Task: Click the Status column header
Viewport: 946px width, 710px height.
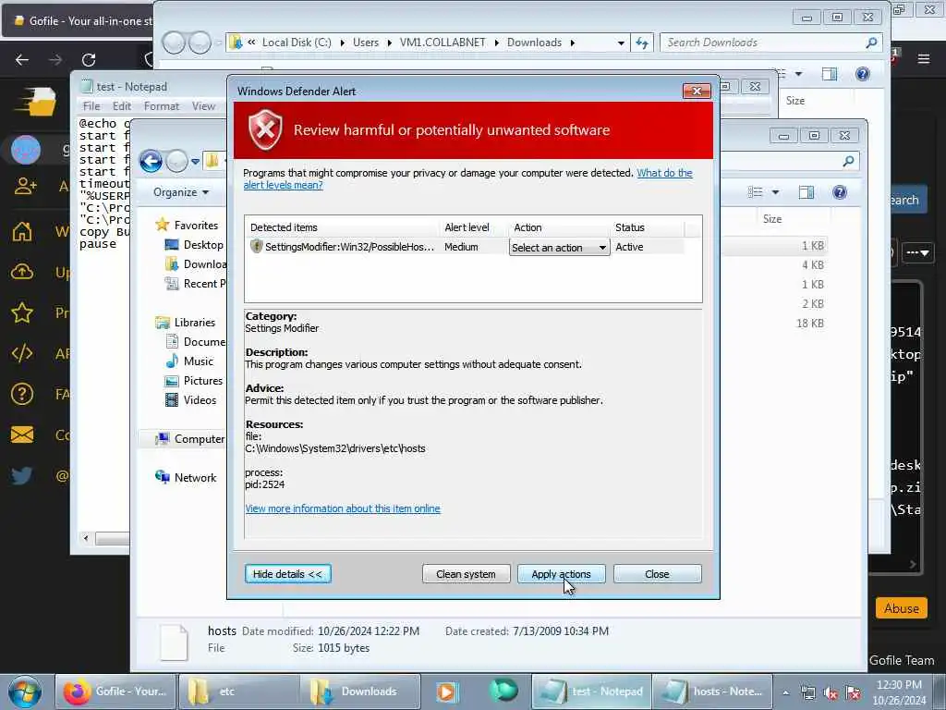Action: pyautogui.click(x=630, y=227)
